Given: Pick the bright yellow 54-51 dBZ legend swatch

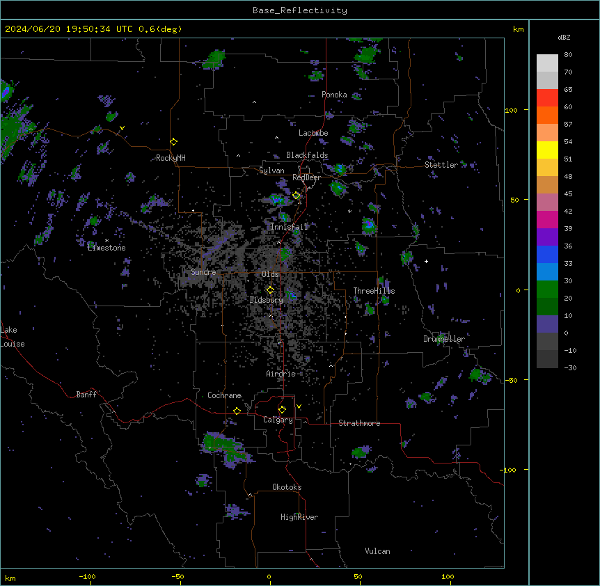Looking at the screenshot, I should (547, 150).
